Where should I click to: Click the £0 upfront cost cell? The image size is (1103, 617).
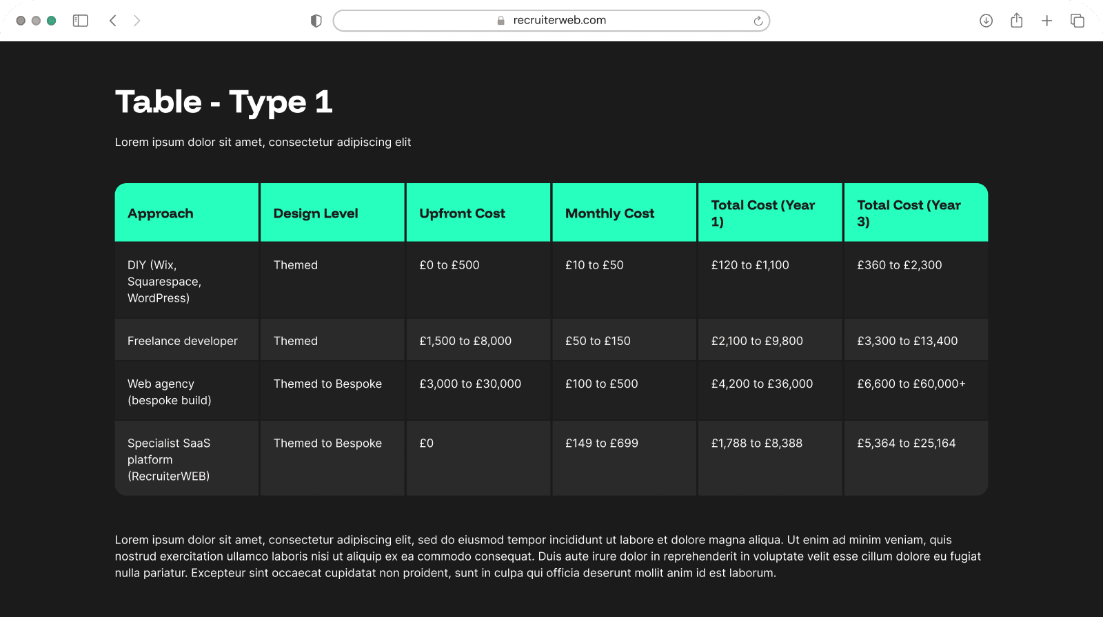478,459
